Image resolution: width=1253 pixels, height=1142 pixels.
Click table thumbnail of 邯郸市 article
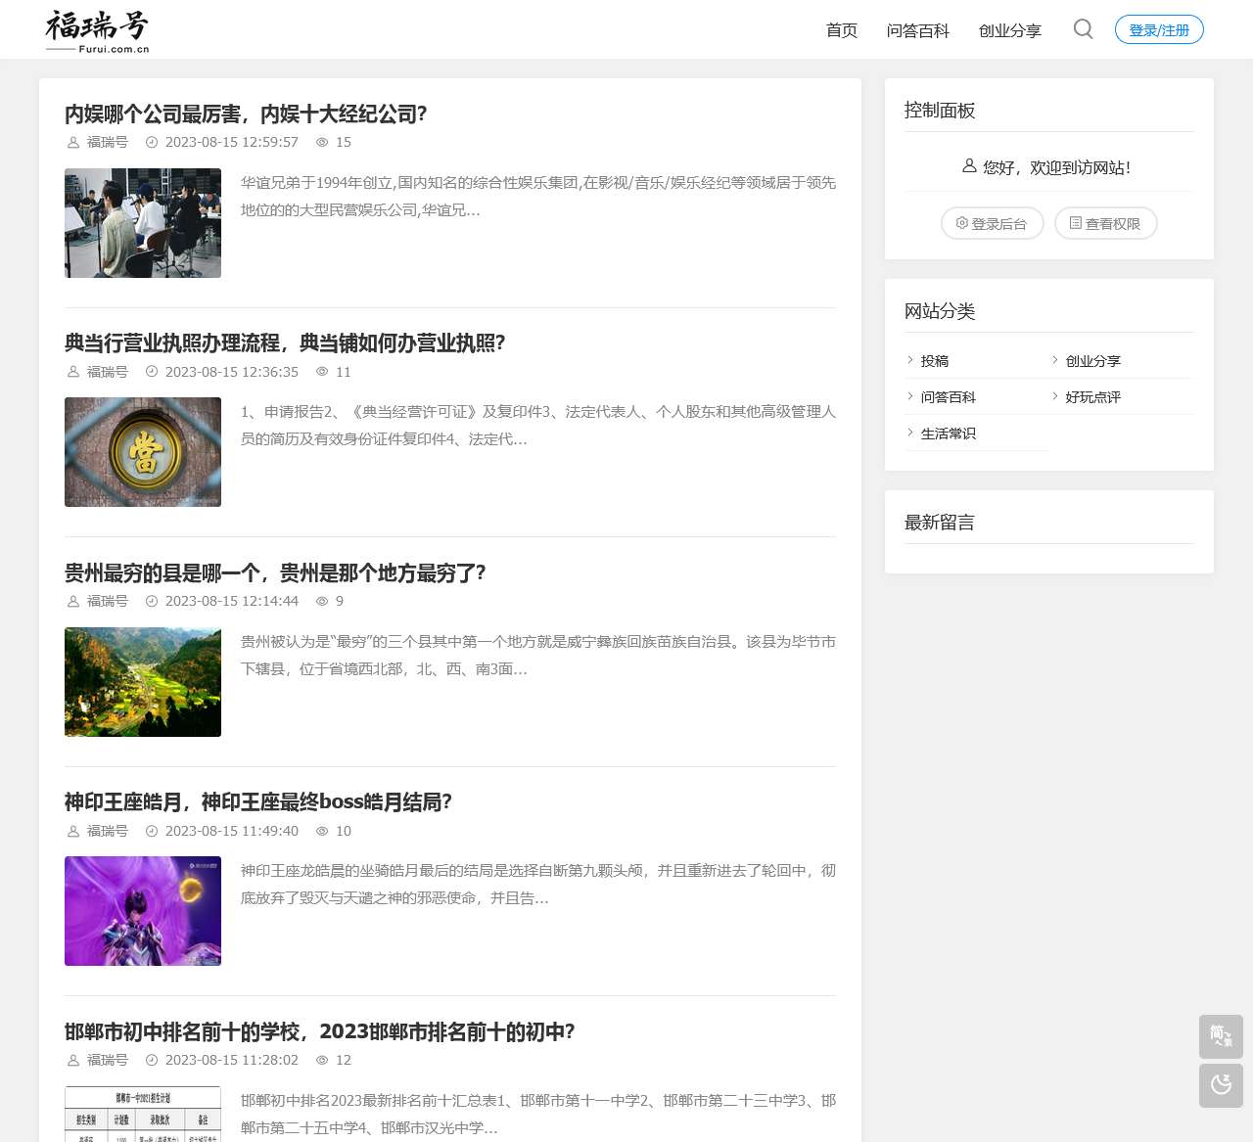[143, 1114]
